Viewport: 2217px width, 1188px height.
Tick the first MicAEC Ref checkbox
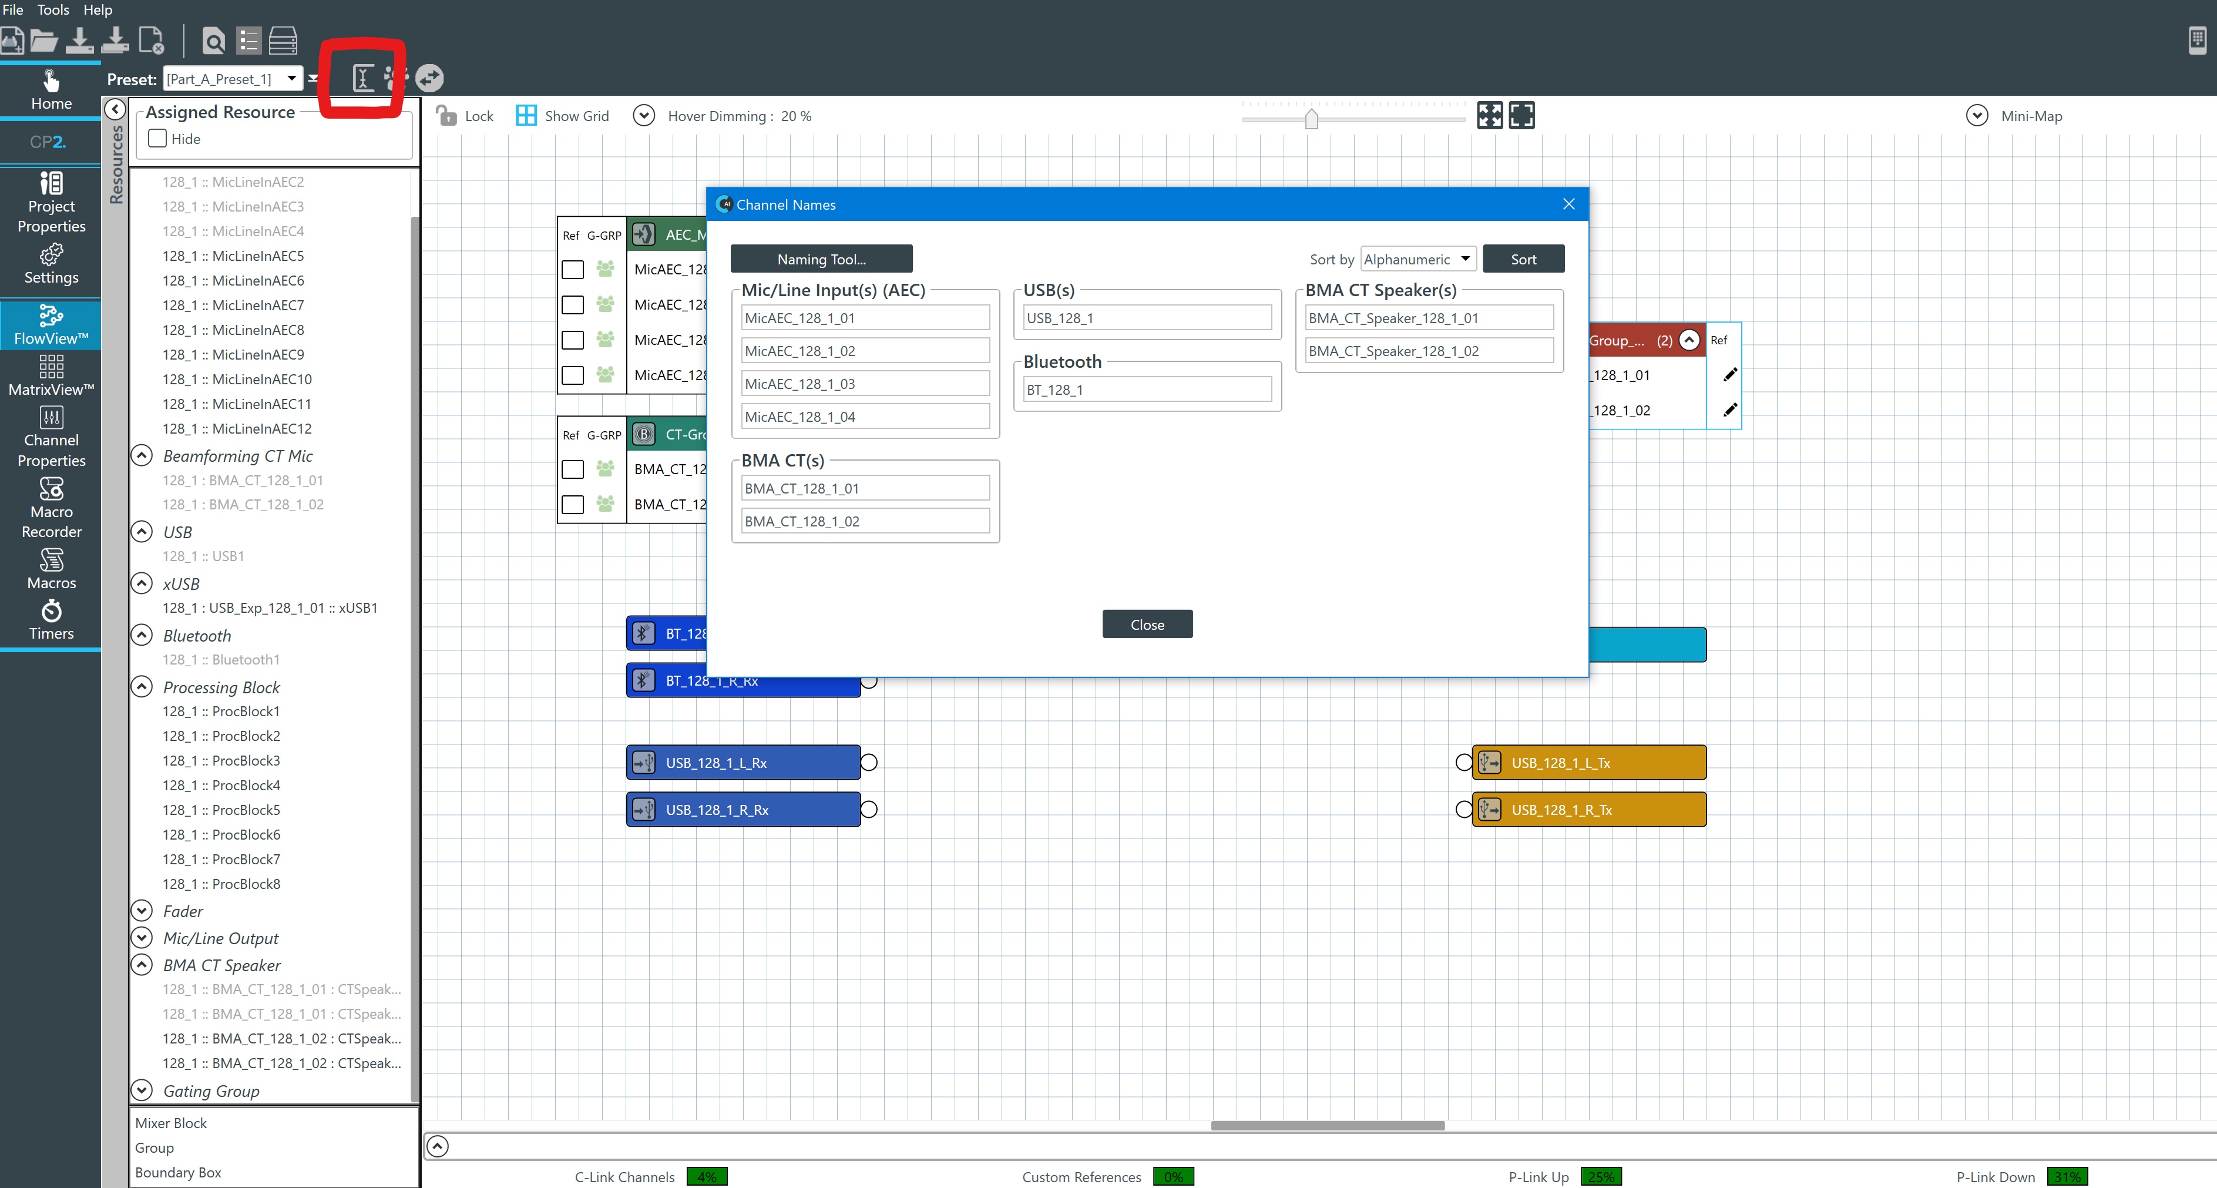572,270
